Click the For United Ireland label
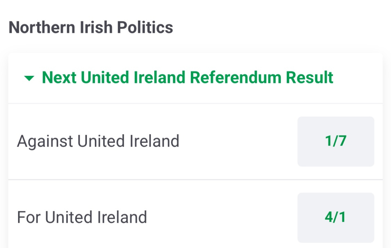 coord(82,217)
